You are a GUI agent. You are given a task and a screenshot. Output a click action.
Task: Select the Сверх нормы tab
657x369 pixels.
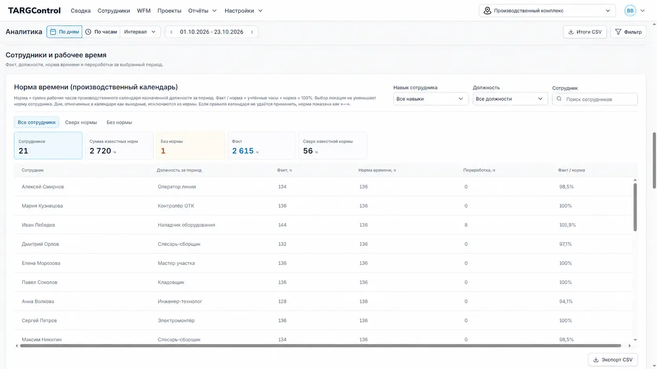point(81,122)
